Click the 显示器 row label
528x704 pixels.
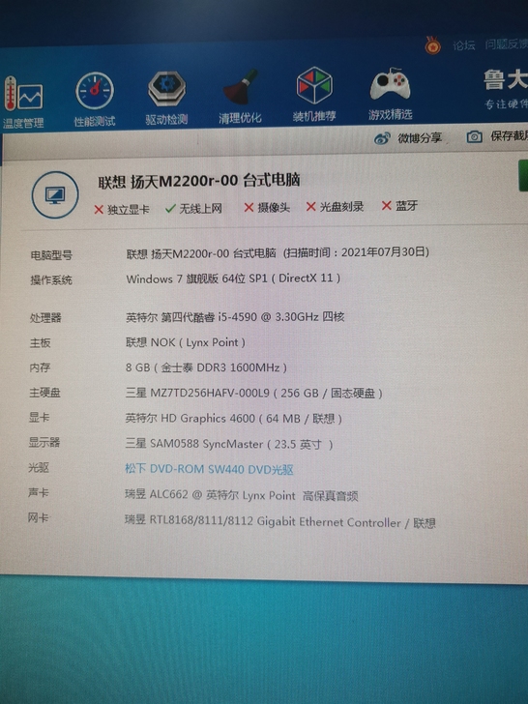pos(44,442)
